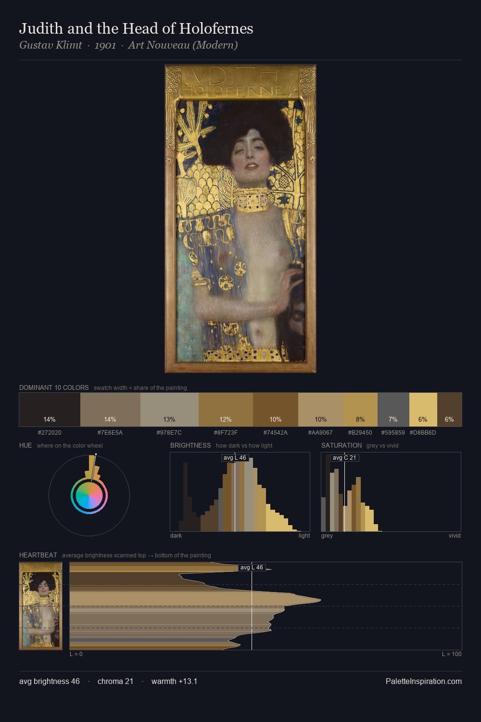Select the #272020 near-black swatch
Viewport: 481px width, 722px height.
50,410
